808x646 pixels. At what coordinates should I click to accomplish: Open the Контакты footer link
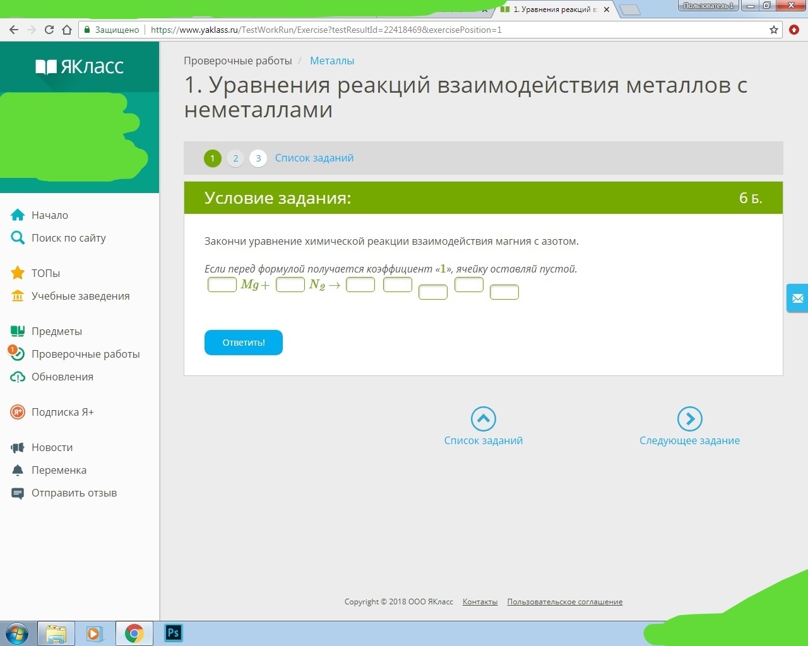[x=480, y=602]
